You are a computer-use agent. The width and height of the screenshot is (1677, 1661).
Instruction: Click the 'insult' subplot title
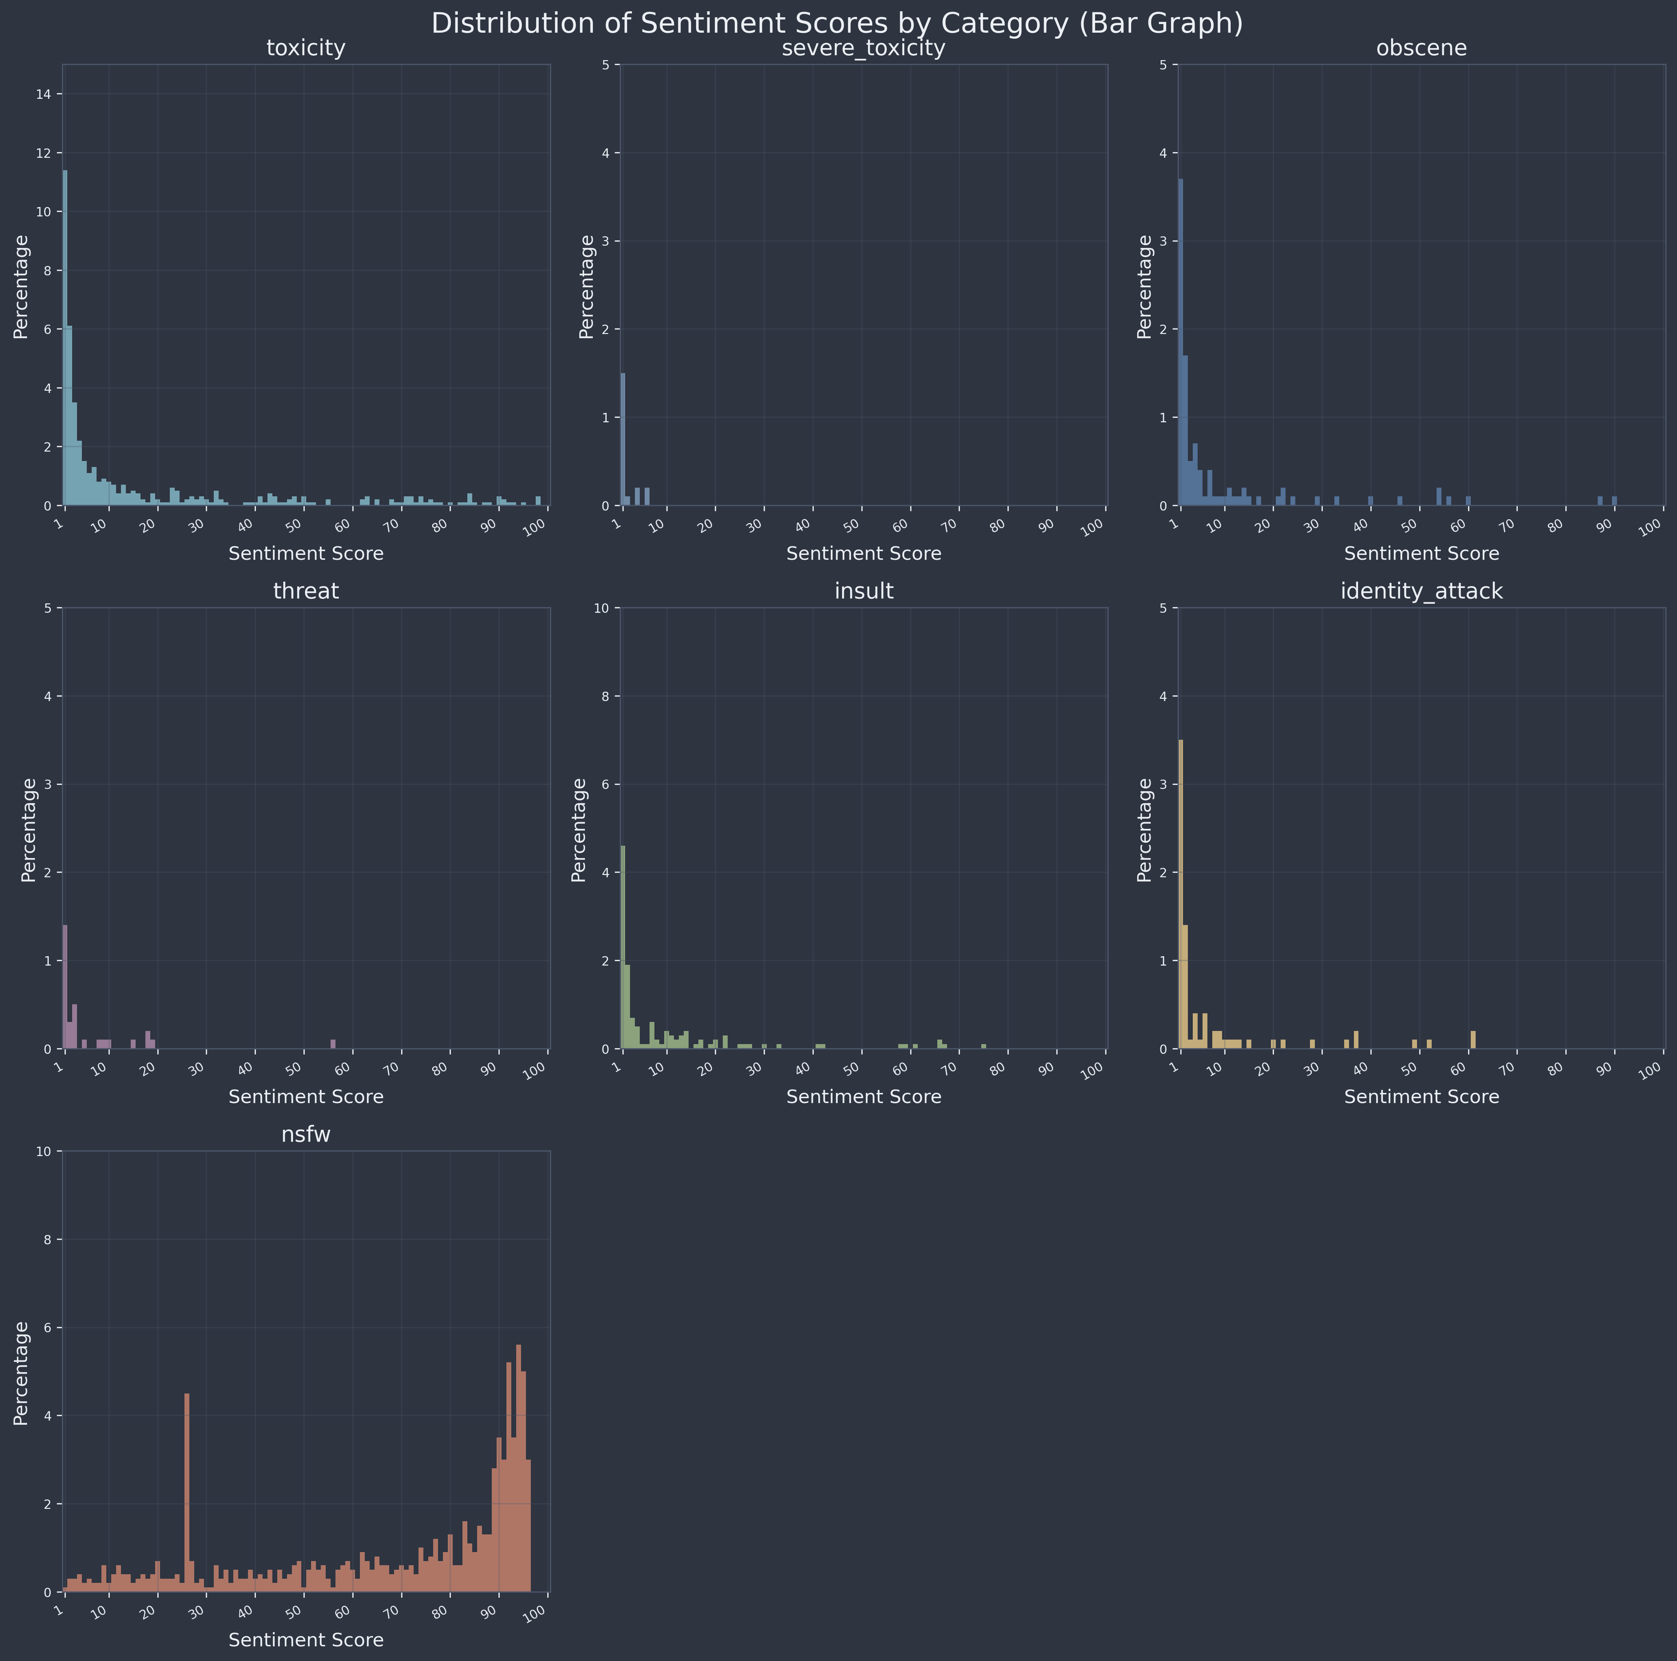(x=864, y=591)
